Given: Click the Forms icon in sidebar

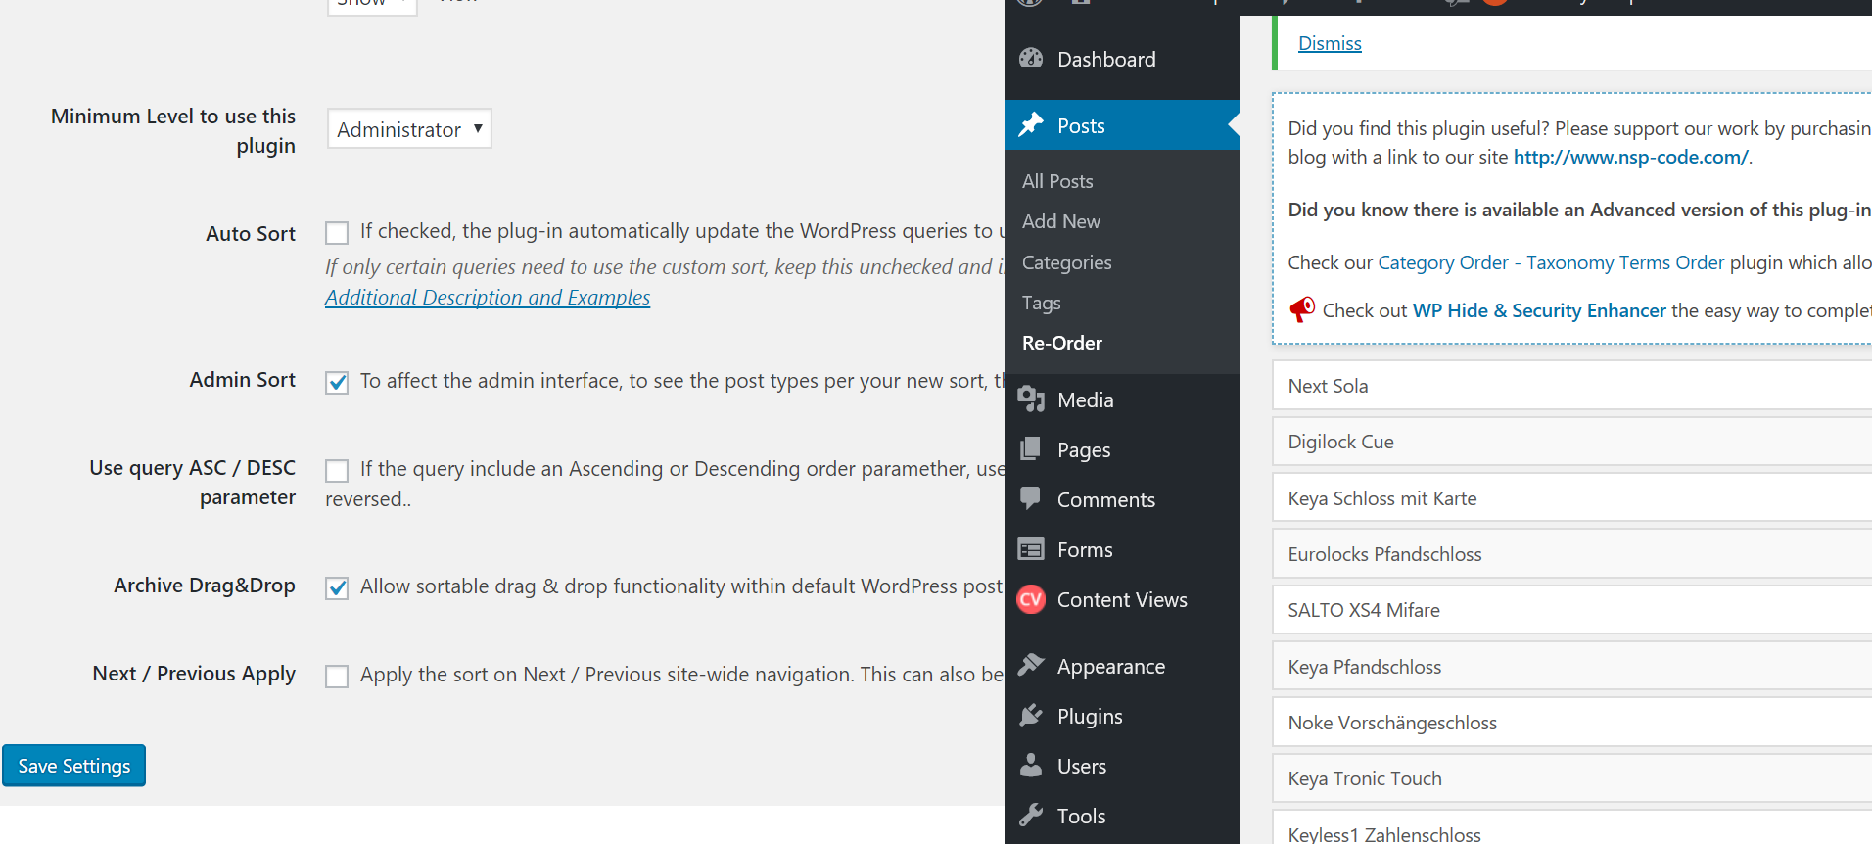Looking at the screenshot, I should 1031,549.
